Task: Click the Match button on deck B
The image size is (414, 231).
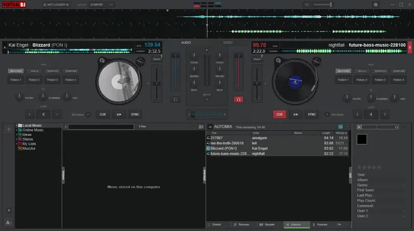Action: (x=257, y=59)
